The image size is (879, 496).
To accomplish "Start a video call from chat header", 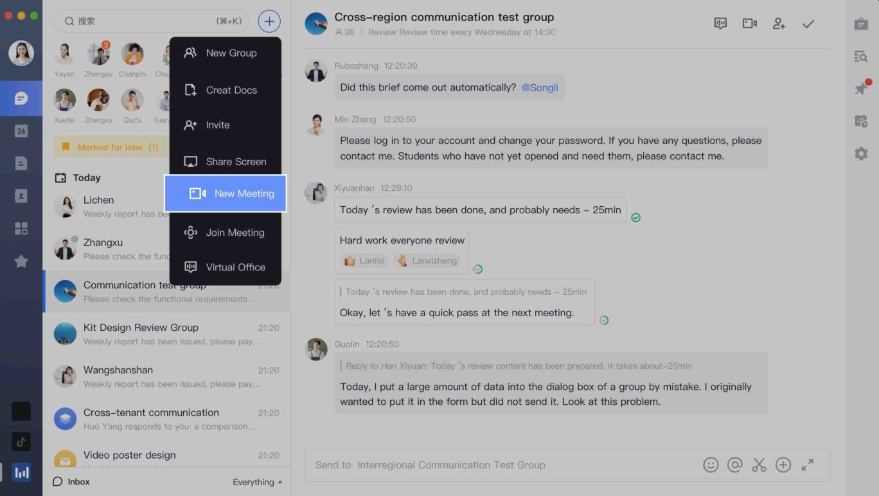I will click(749, 24).
